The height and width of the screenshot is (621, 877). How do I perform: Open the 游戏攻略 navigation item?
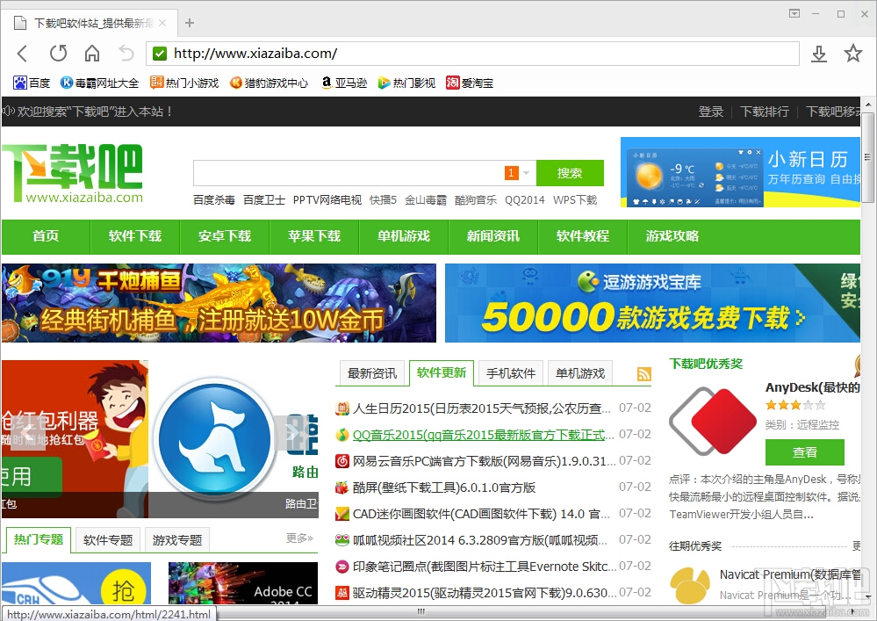point(672,236)
